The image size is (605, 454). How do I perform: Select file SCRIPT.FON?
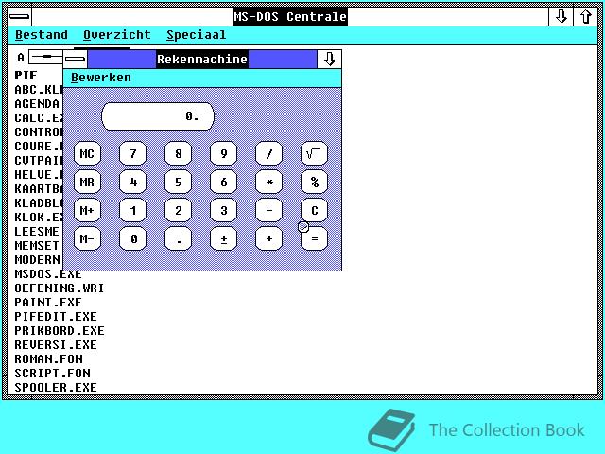pos(52,374)
